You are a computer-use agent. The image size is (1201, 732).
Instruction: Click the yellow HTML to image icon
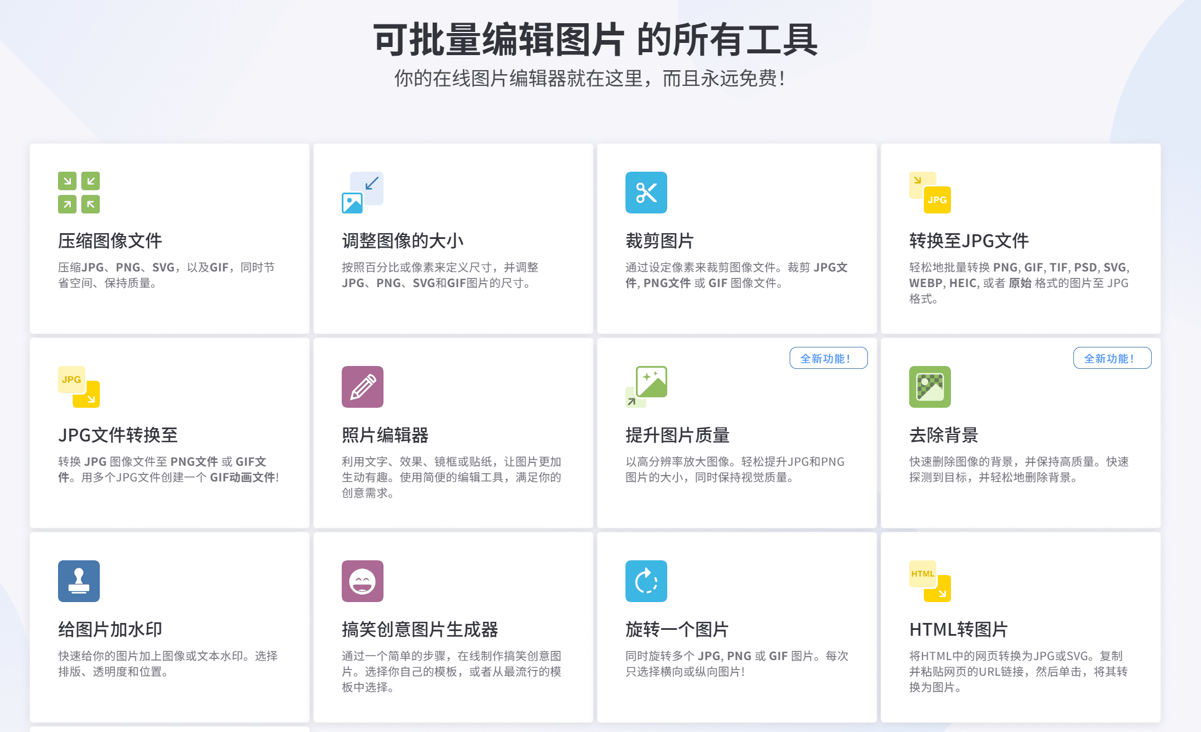point(929,581)
